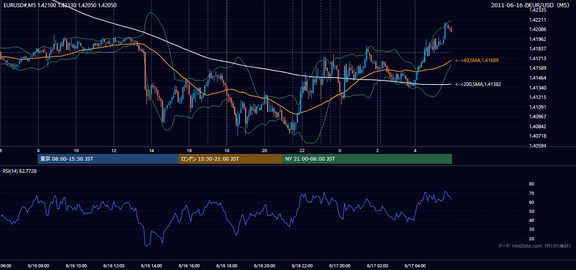The height and width of the screenshot is (270, 576).
Task: Click RSI scale value 50
Action: pos(531,211)
